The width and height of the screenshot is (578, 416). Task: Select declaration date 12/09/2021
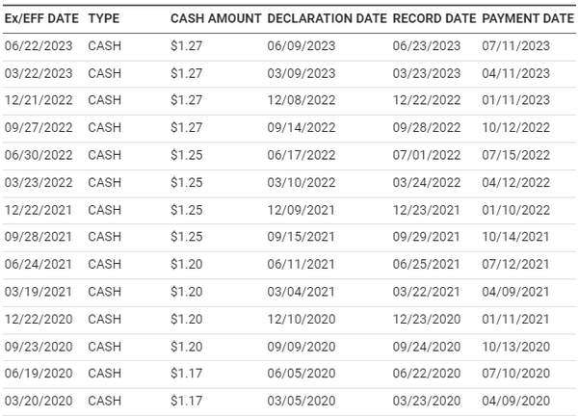301,210
